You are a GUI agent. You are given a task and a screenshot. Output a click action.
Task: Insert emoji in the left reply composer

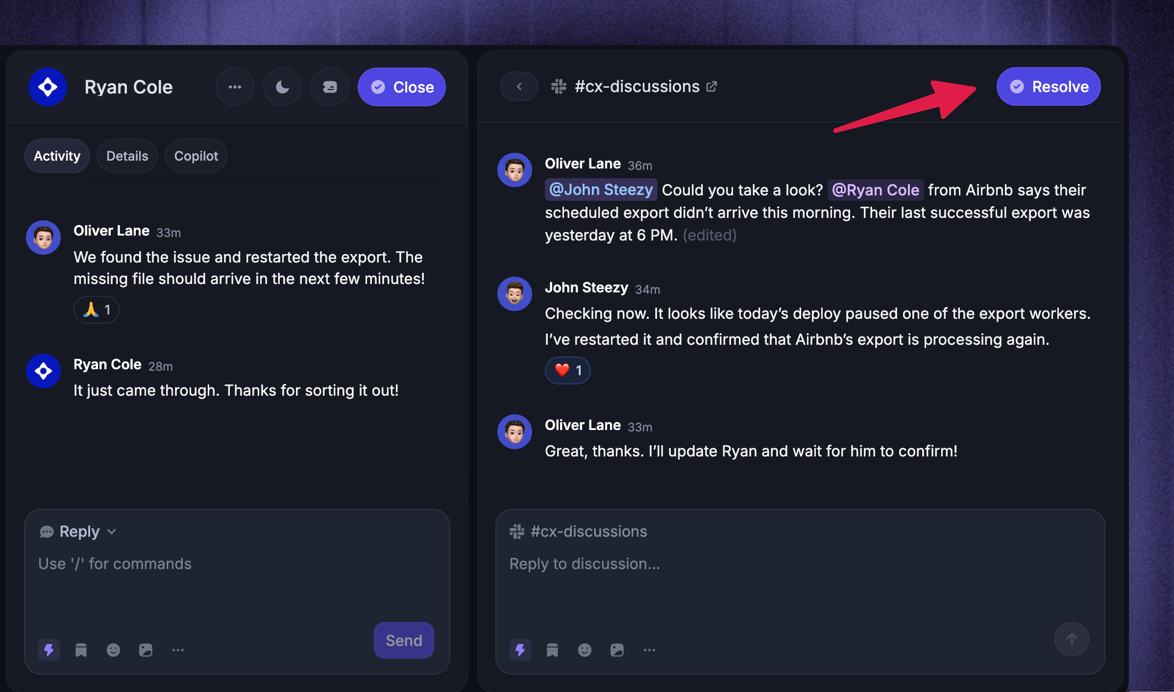(x=113, y=650)
